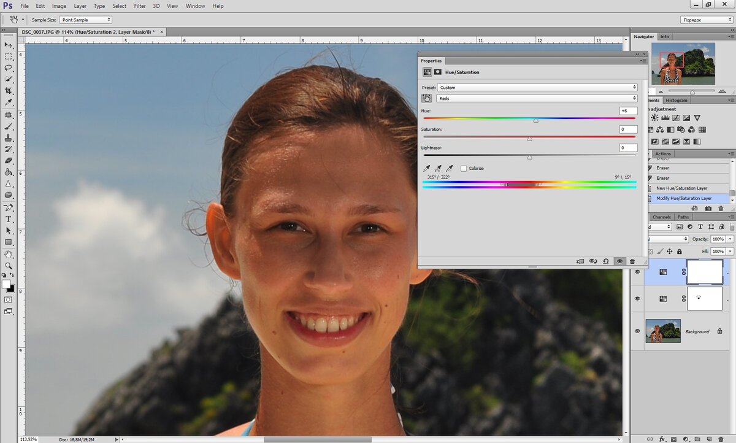Toggle adjustment layer visibility in Properties
The width and height of the screenshot is (736, 443).
click(619, 261)
